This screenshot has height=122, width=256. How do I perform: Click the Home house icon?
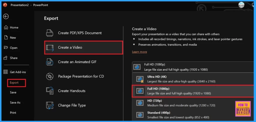click(6, 27)
